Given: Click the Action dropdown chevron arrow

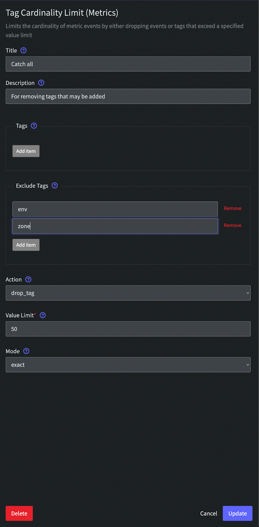Looking at the screenshot, I should pos(248,293).
